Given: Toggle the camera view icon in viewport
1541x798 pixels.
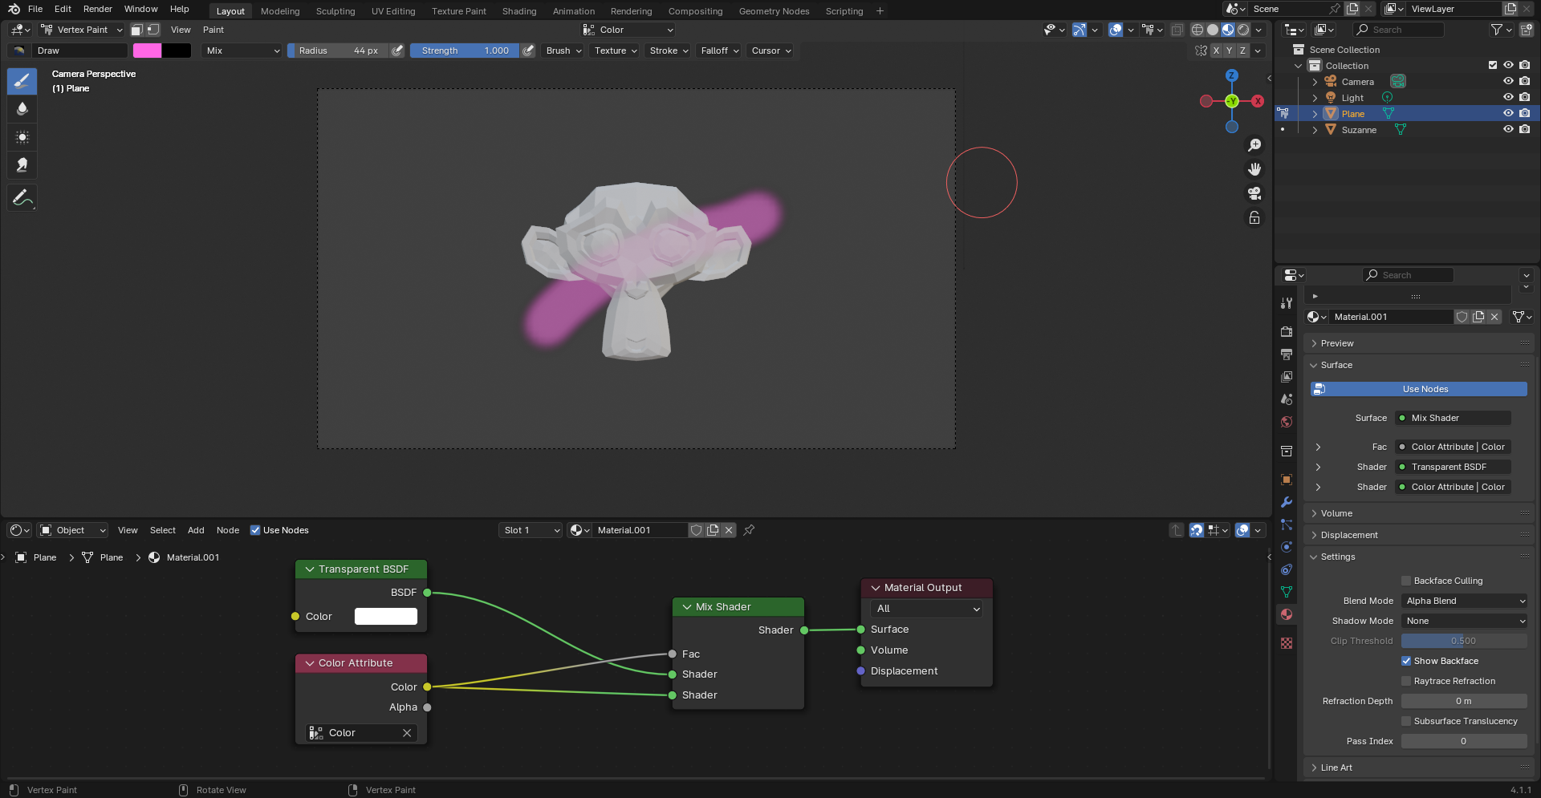Looking at the screenshot, I should [1254, 193].
